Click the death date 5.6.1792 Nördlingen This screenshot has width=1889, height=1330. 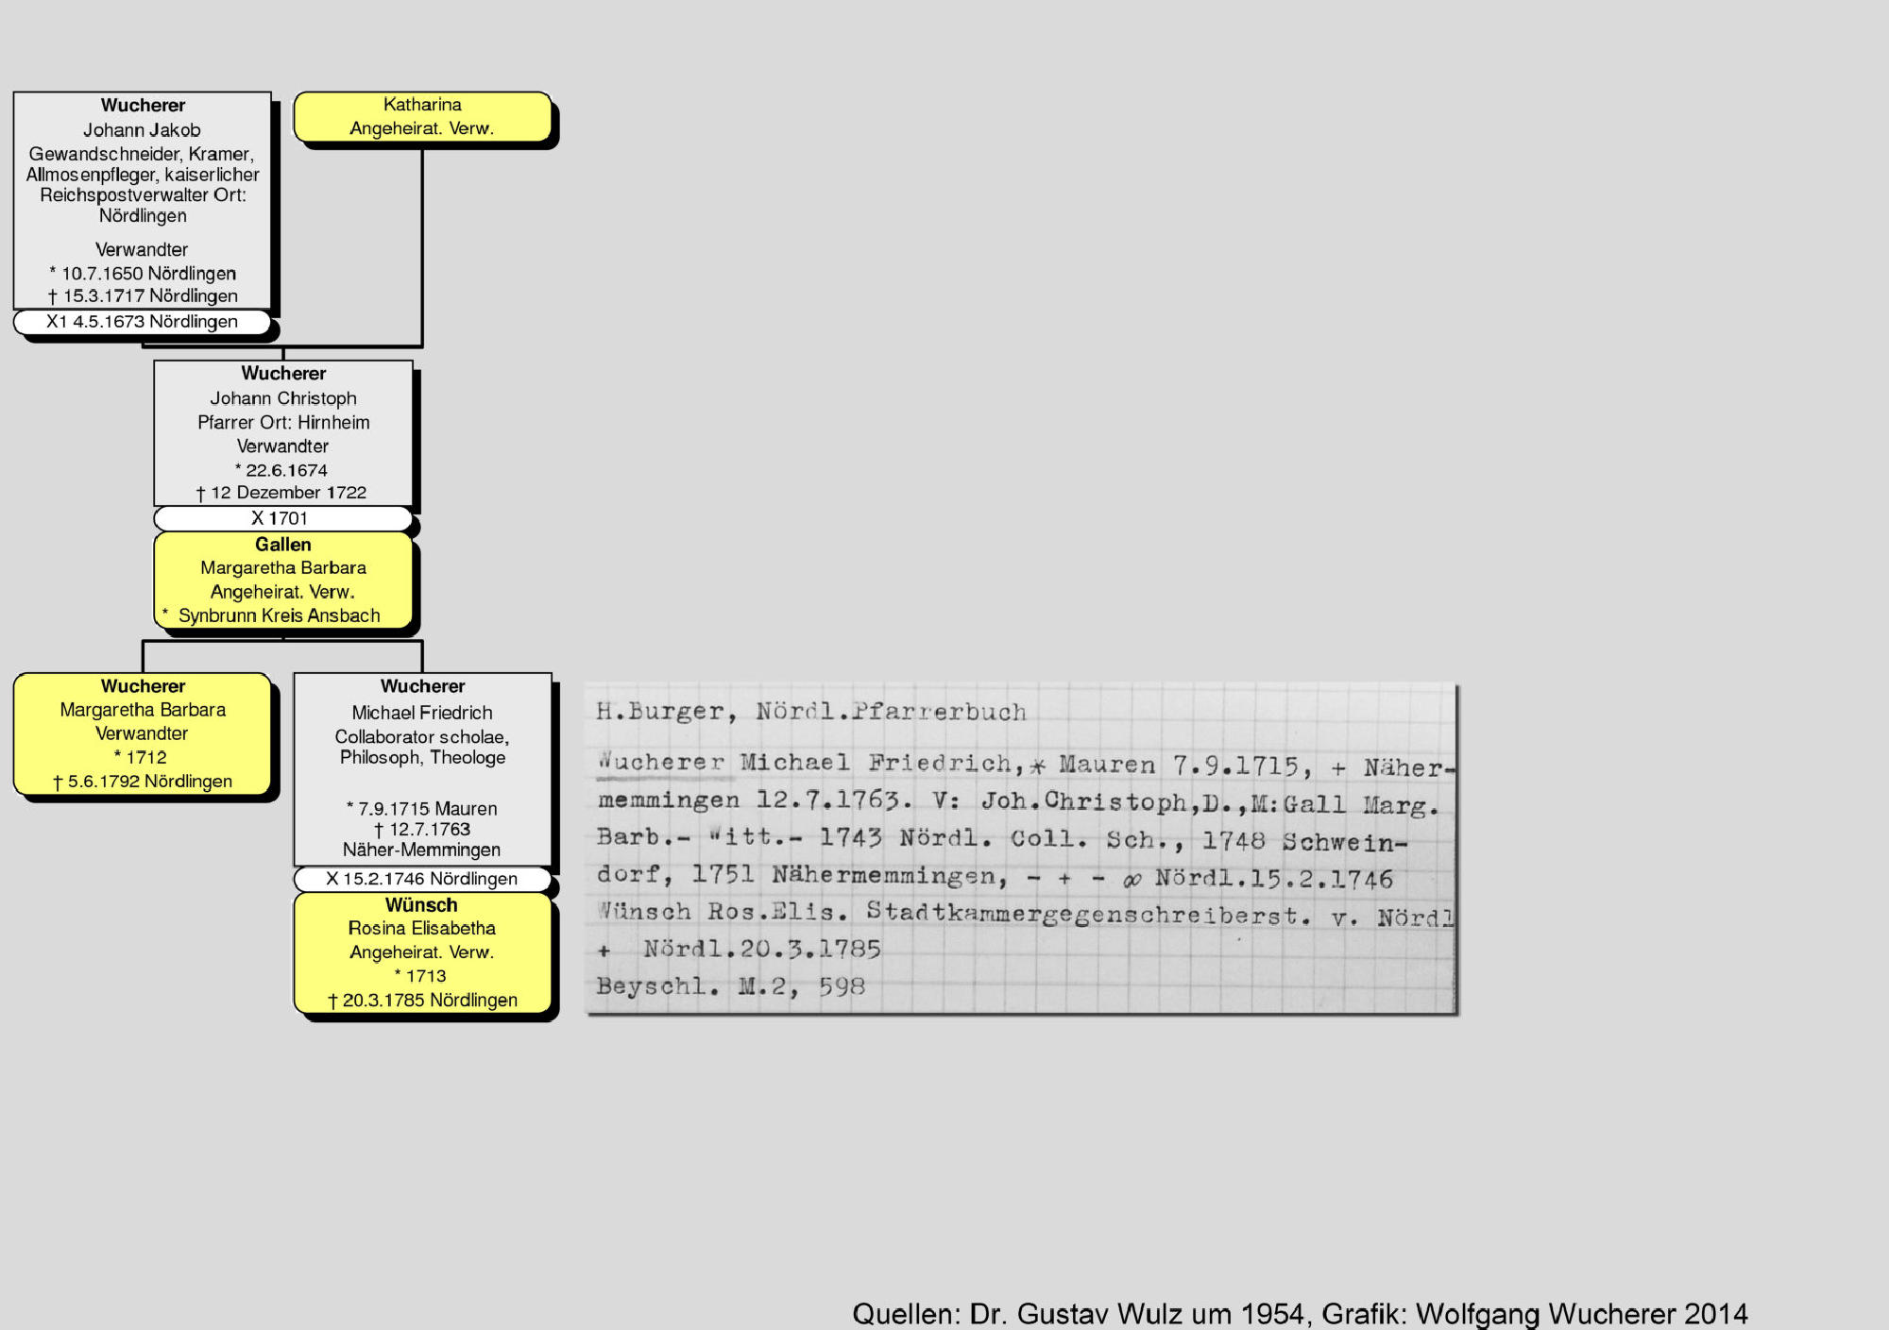143,782
